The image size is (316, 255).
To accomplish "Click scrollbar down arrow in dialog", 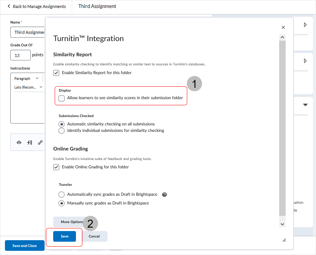I will pyautogui.click(x=282, y=224).
